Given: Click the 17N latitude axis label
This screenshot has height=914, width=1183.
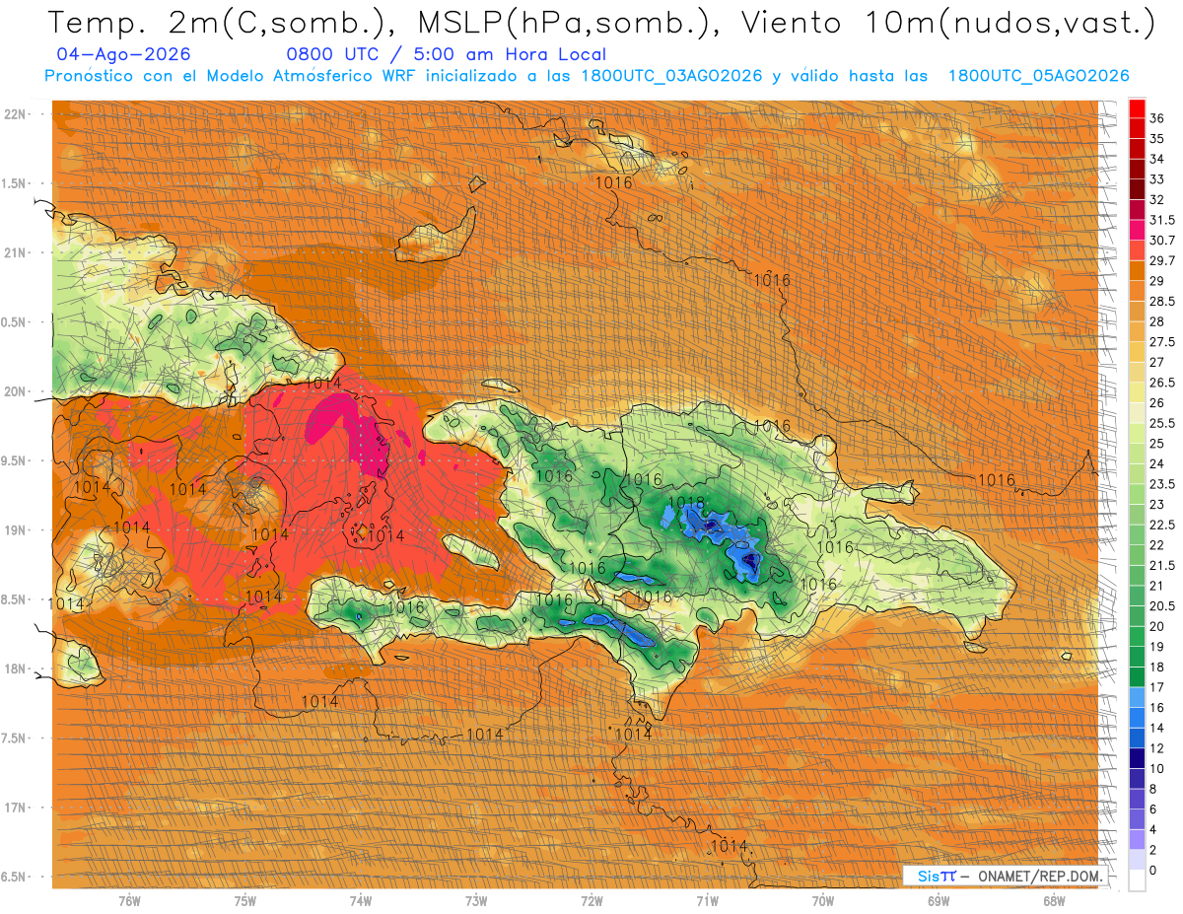Looking at the screenshot, I should (x=15, y=808).
